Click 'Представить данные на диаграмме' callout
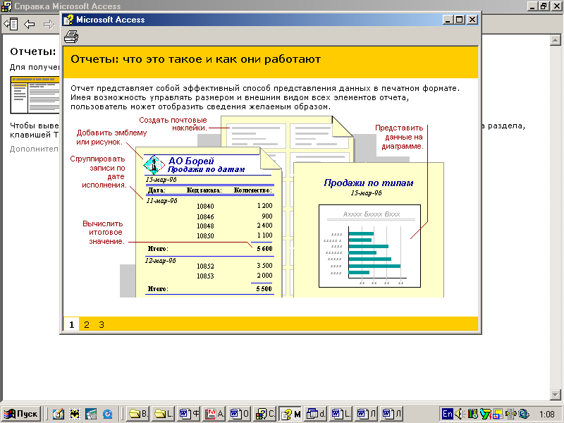 pos(399,137)
